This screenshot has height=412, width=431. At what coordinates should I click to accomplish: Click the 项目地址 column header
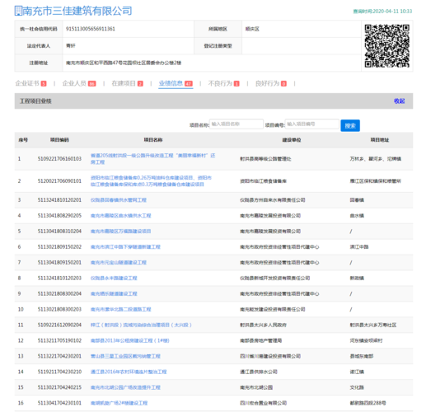[380, 140]
